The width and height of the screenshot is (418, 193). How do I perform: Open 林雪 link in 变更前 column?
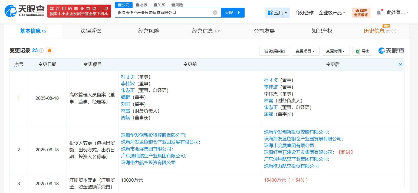(x=126, y=111)
